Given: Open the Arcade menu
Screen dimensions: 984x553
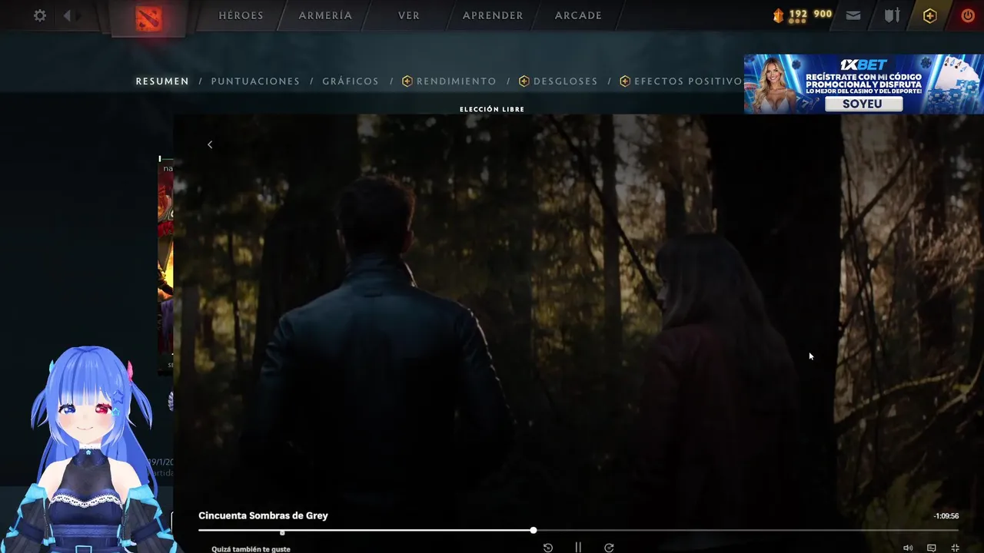Looking at the screenshot, I should click(578, 15).
